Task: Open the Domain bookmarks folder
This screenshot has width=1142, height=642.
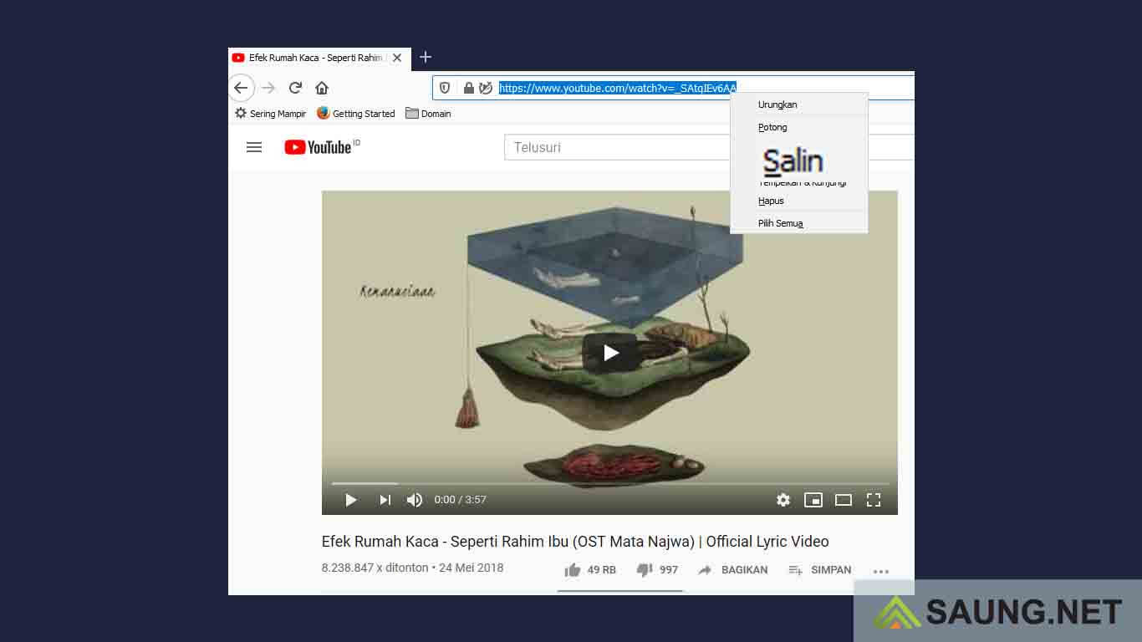Action: 428,114
